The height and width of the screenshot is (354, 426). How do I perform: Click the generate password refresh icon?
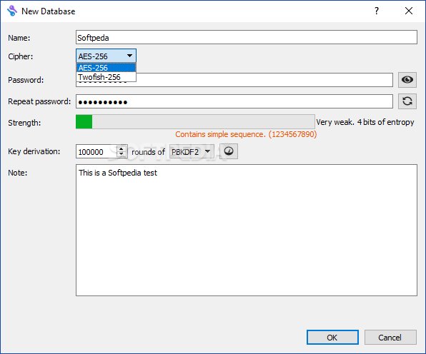pyautogui.click(x=407, y=101)
